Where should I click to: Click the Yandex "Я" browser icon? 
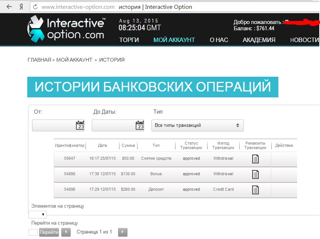tap(21, 7)
